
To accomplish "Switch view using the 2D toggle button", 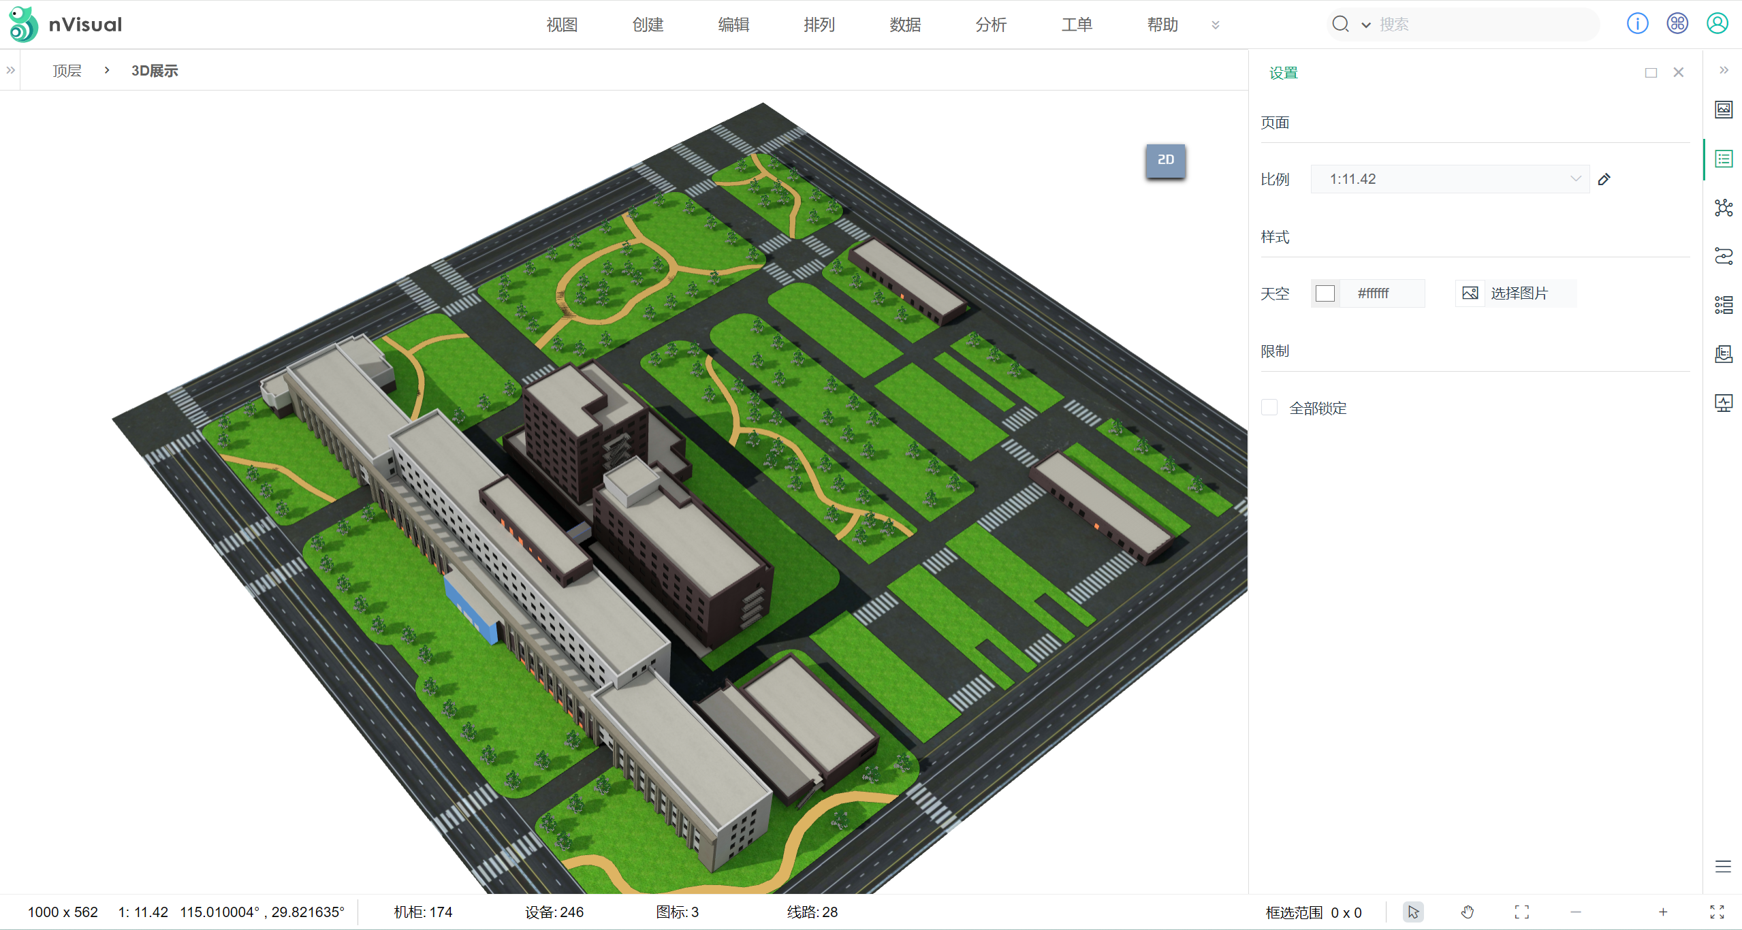I will pyautogui.click(x=1165, y=160).
